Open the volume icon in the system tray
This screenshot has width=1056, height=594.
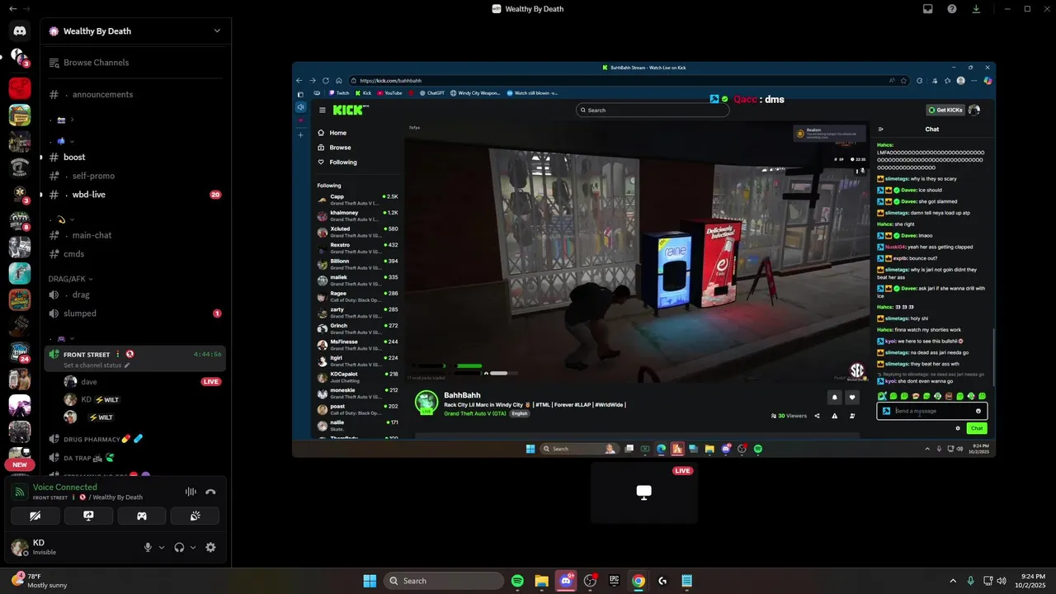[x=1001, y=581]
